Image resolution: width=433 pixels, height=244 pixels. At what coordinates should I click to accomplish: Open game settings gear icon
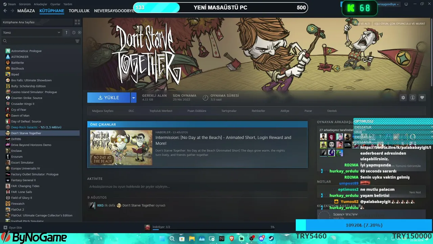pyautogui.click(x=403, y=98)
